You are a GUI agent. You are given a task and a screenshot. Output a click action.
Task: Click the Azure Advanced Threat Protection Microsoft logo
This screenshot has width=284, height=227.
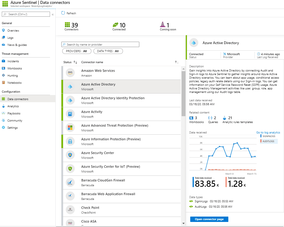pos(70,128)
